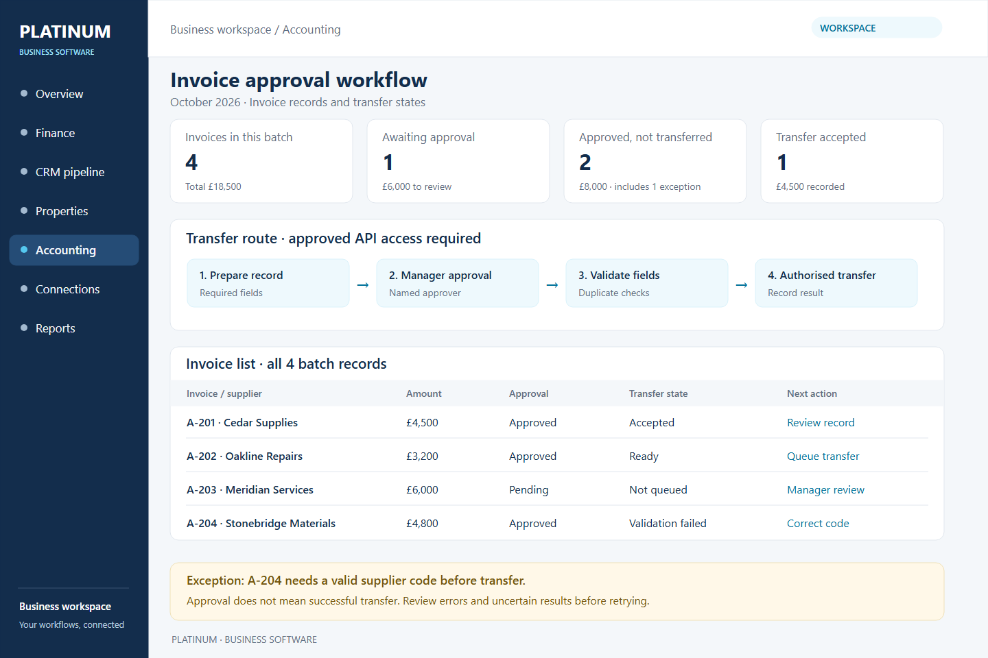
Task: Open the Approved, not transferred card
Action: pyautogui.click(x=655, y=161)
